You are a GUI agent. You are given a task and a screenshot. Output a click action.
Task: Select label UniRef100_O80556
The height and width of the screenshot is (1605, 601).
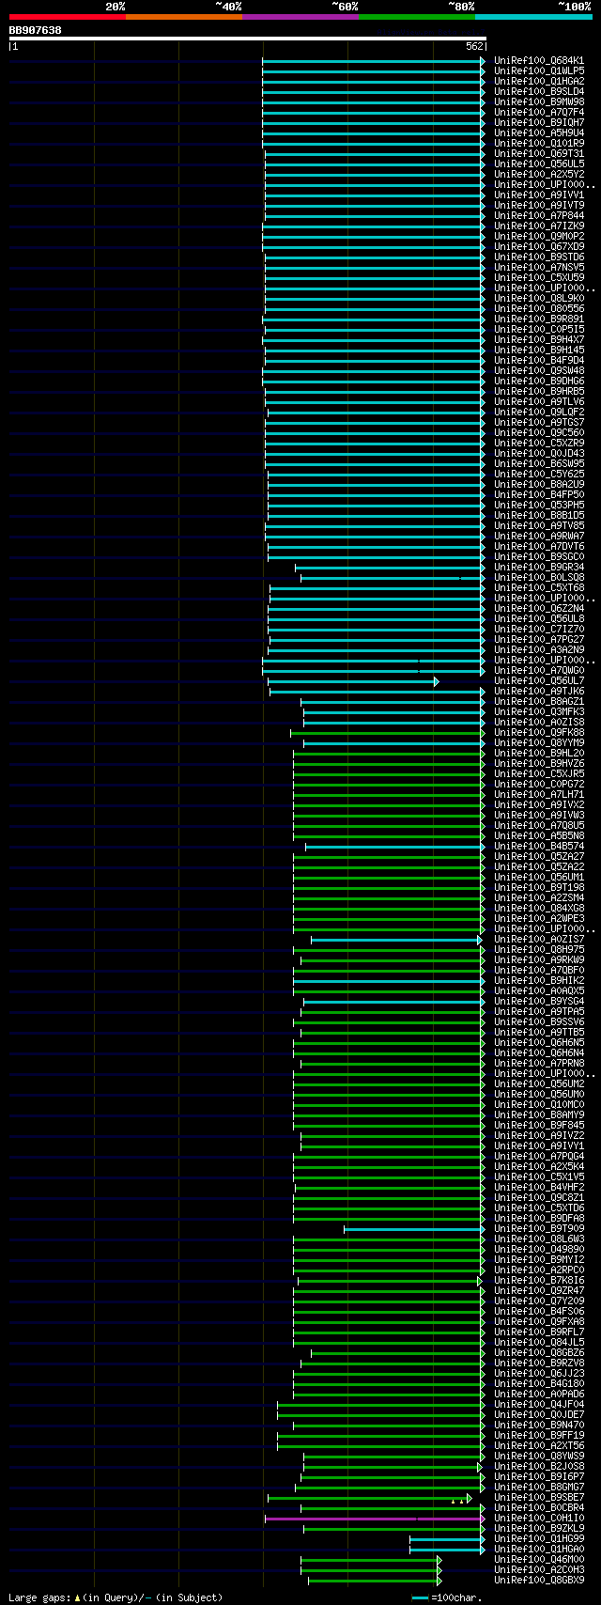coord(539,309)
